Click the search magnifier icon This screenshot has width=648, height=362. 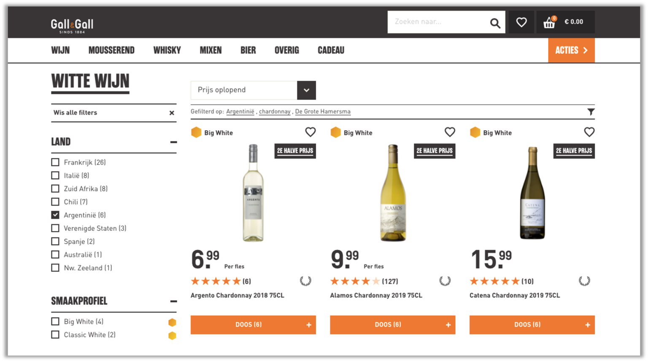pyautogui.click(x=495, y=23)
